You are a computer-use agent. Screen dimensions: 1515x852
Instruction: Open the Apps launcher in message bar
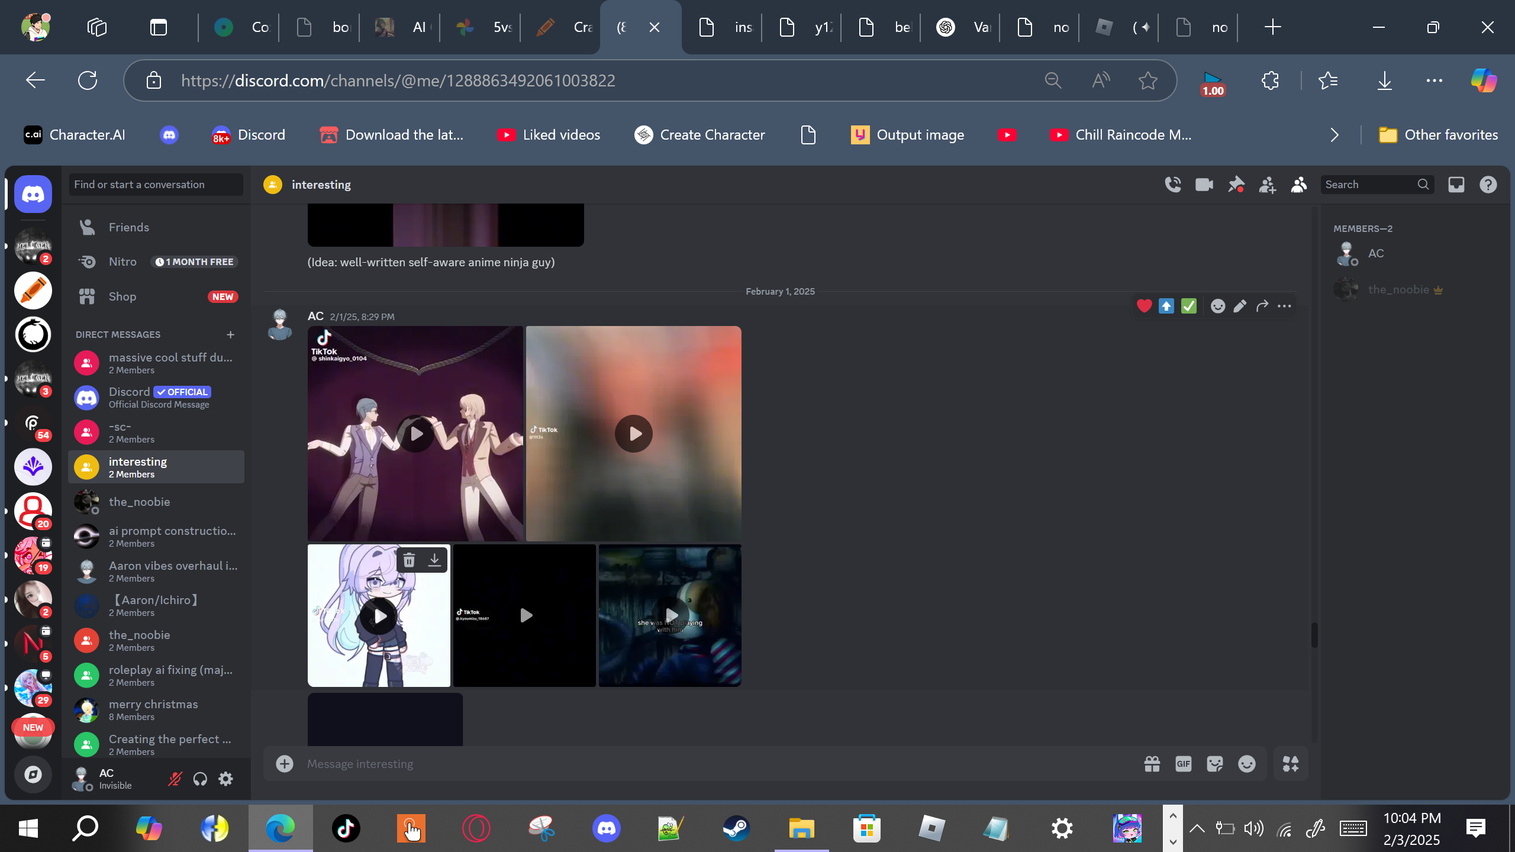pyautogui.click(x=1291, y=764)
